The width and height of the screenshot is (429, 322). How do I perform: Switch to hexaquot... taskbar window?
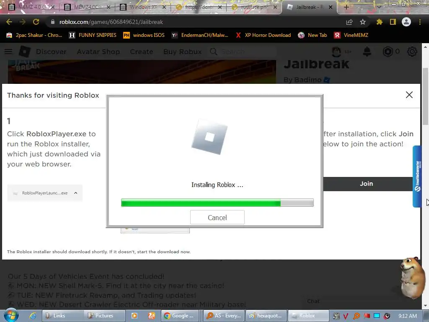(x=266, y=316)
